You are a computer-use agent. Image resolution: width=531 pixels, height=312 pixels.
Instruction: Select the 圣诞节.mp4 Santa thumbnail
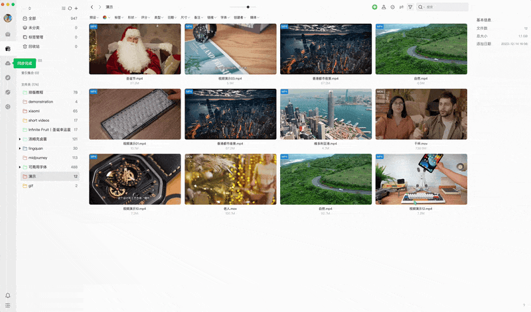pyautogui.click(x=135, y=50)
